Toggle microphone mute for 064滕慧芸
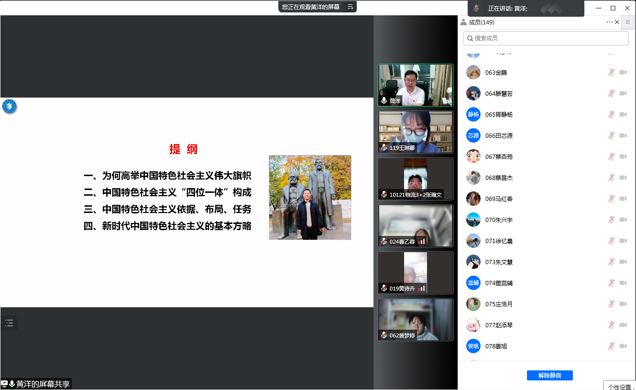Image resolution: width=636 pixels, height=390 pixels. (611, 93)
